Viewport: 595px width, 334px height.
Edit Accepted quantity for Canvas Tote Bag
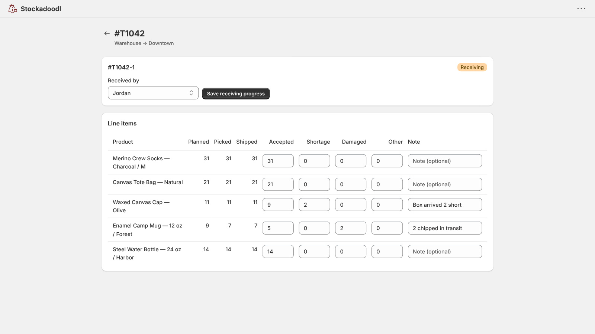click(x=278, y=184)
